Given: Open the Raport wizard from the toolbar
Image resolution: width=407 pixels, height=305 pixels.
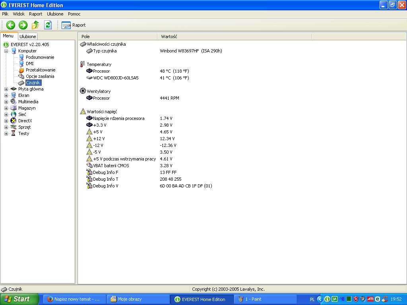Looking at the screenshot, I should pos(74,25).
